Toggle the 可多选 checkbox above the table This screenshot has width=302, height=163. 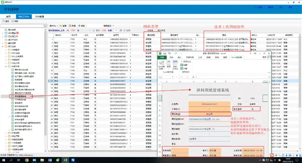pos(146,31)
